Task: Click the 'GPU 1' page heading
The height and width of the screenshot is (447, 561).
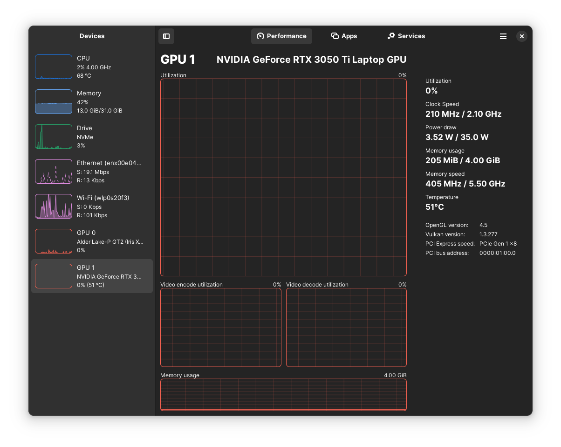Action: [x=178, y=60]
